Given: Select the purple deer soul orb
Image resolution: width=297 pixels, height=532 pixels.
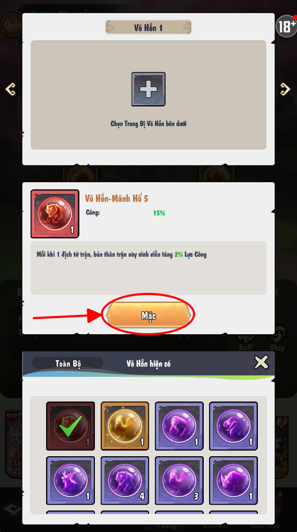Looking at the screenshot, I should pos(70,480).
